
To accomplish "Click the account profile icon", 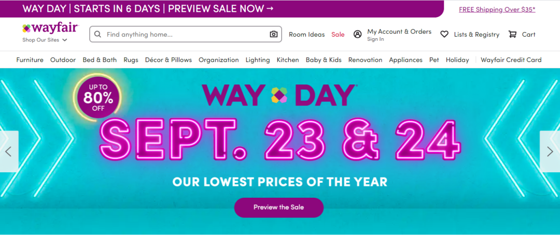I will (357, 34).
